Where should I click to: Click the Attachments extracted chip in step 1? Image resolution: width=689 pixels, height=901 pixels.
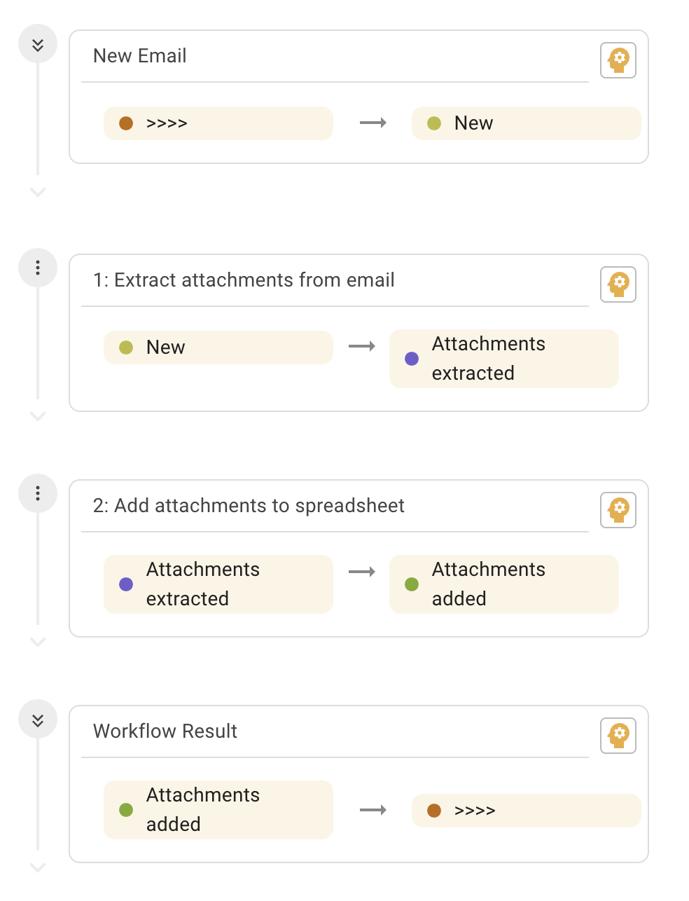(x=504, y=359)
